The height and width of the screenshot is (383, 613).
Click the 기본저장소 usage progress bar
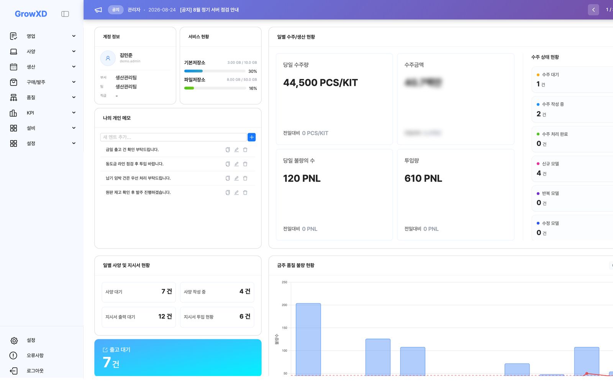(215, 71)
